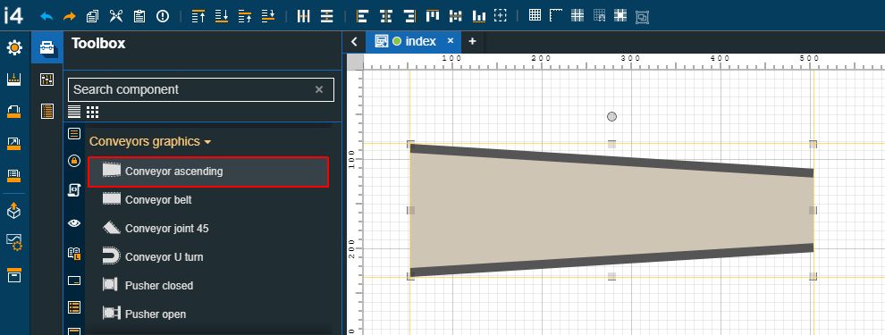Click the eye icon in category strip
Screen dimensions: 885x335
click(x=74, y=222)
